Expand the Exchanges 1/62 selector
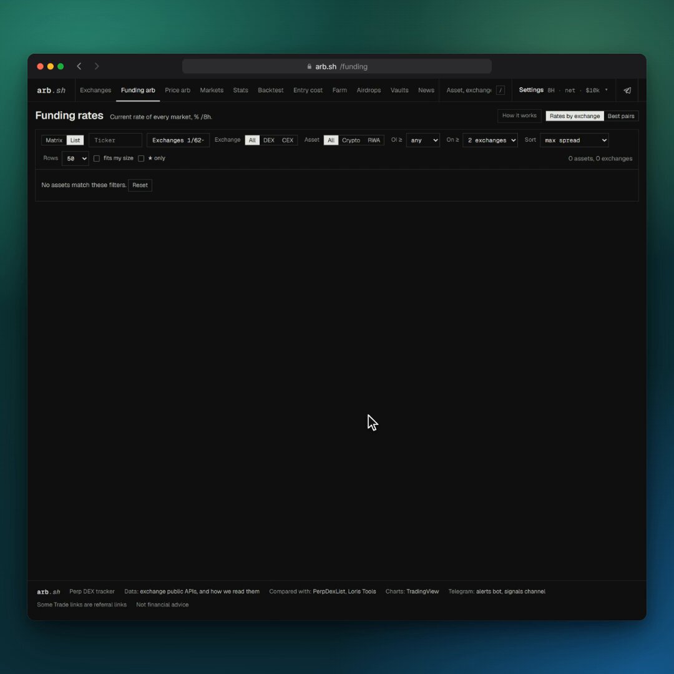Viewport: 674px width, 674px height. [x=178, y=140]
